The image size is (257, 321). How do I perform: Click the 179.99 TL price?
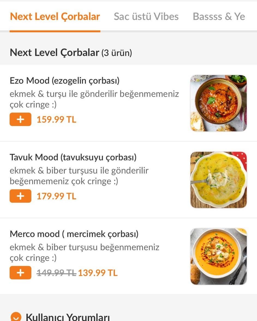pyautogui.click(x=56, y=196)
